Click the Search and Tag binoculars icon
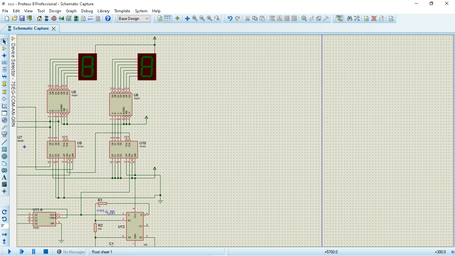455x256 pixels. pyautogui.click(x=349, y=19)
